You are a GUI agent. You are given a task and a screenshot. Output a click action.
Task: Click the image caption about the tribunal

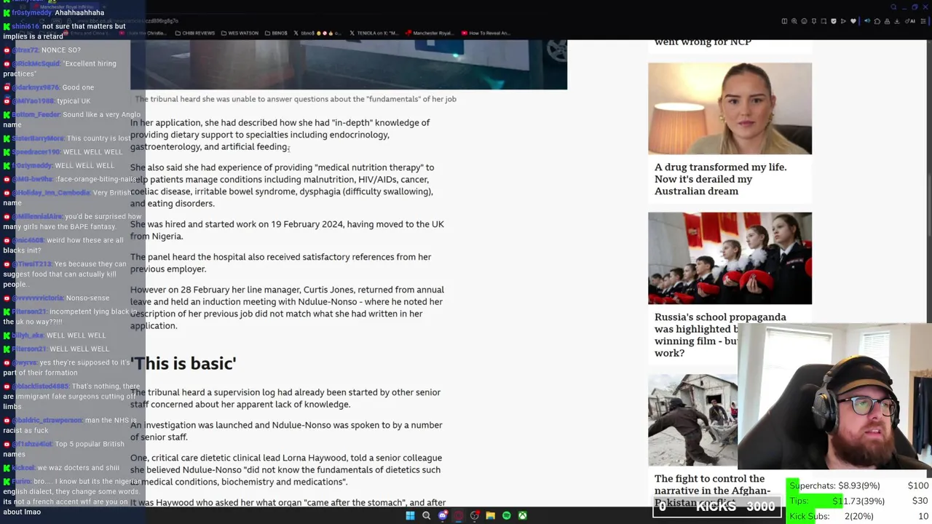(296, 99)
